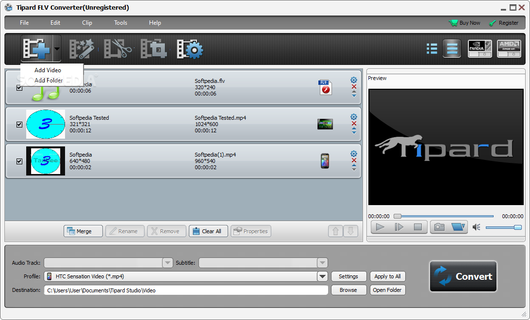Open snapshot folder dropdown
This screenshot has height=320, width=530.
[x=458, y=227]
